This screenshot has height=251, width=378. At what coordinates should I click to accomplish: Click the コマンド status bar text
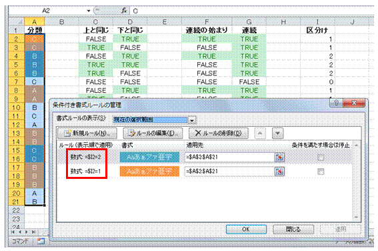pyautogui.click(x=20, y=241)
